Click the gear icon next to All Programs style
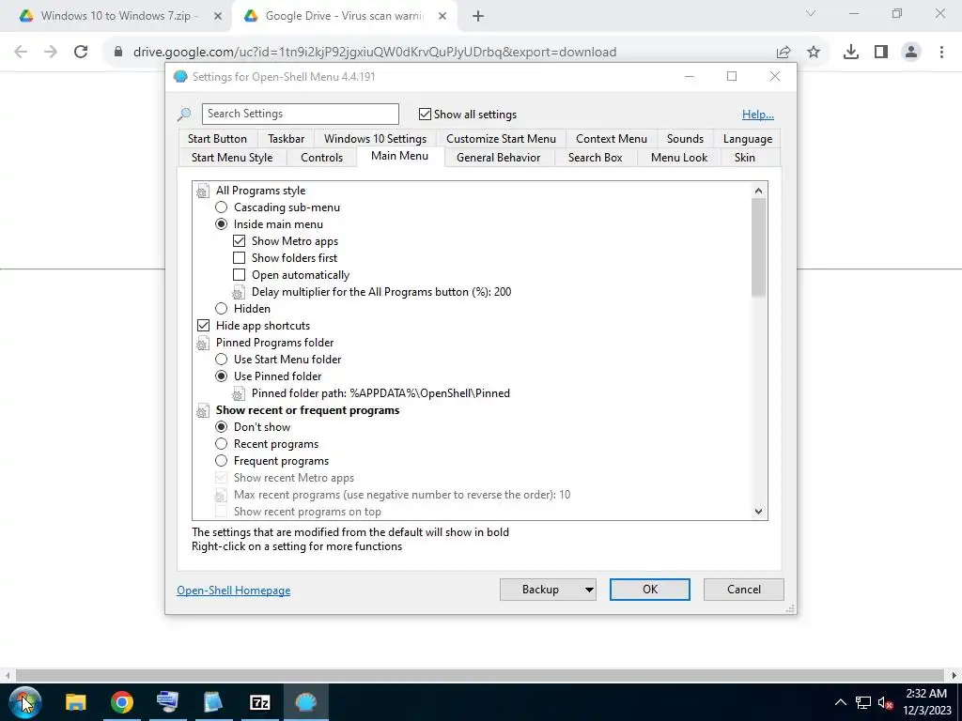This screenshot has width=962, height=721. [x=203, y=192]
